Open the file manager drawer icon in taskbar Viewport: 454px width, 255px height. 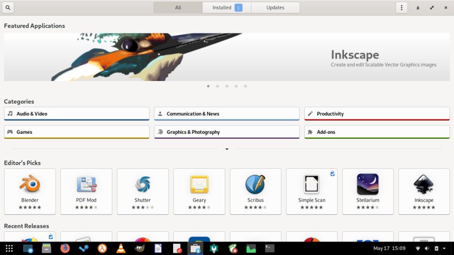tap(47, 248)
